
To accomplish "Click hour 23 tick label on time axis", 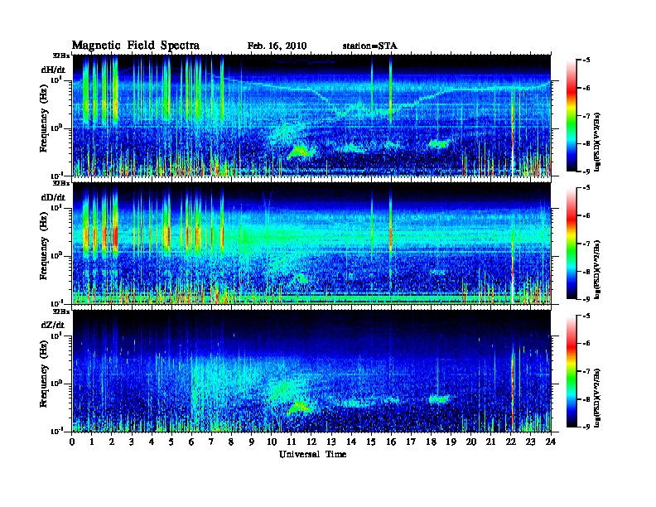I will [530, 442].
